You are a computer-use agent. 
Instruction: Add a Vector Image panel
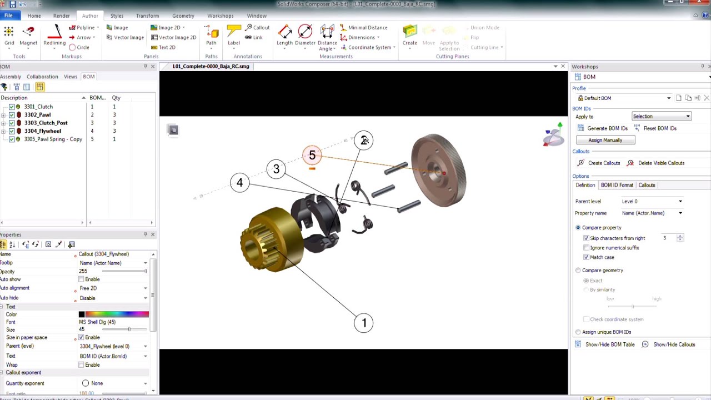[x=125, y=37]
